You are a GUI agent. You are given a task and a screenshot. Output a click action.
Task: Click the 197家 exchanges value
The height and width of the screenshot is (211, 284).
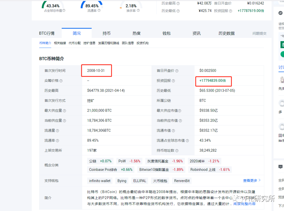click(92, 150)
